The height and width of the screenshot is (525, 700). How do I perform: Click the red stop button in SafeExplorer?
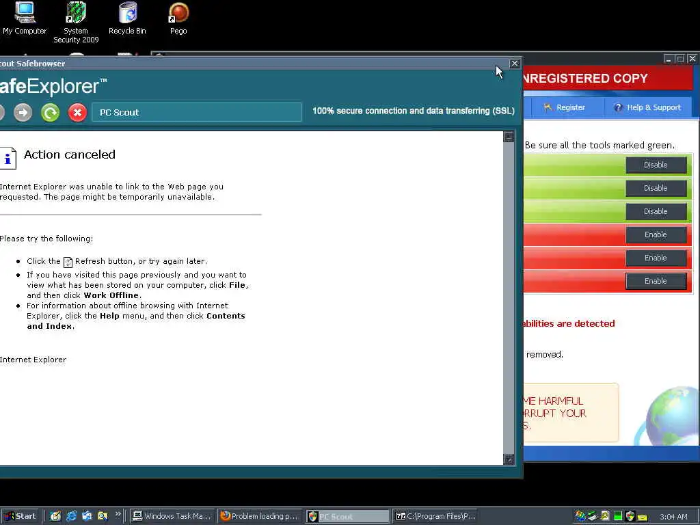click(x=78, y=113)
